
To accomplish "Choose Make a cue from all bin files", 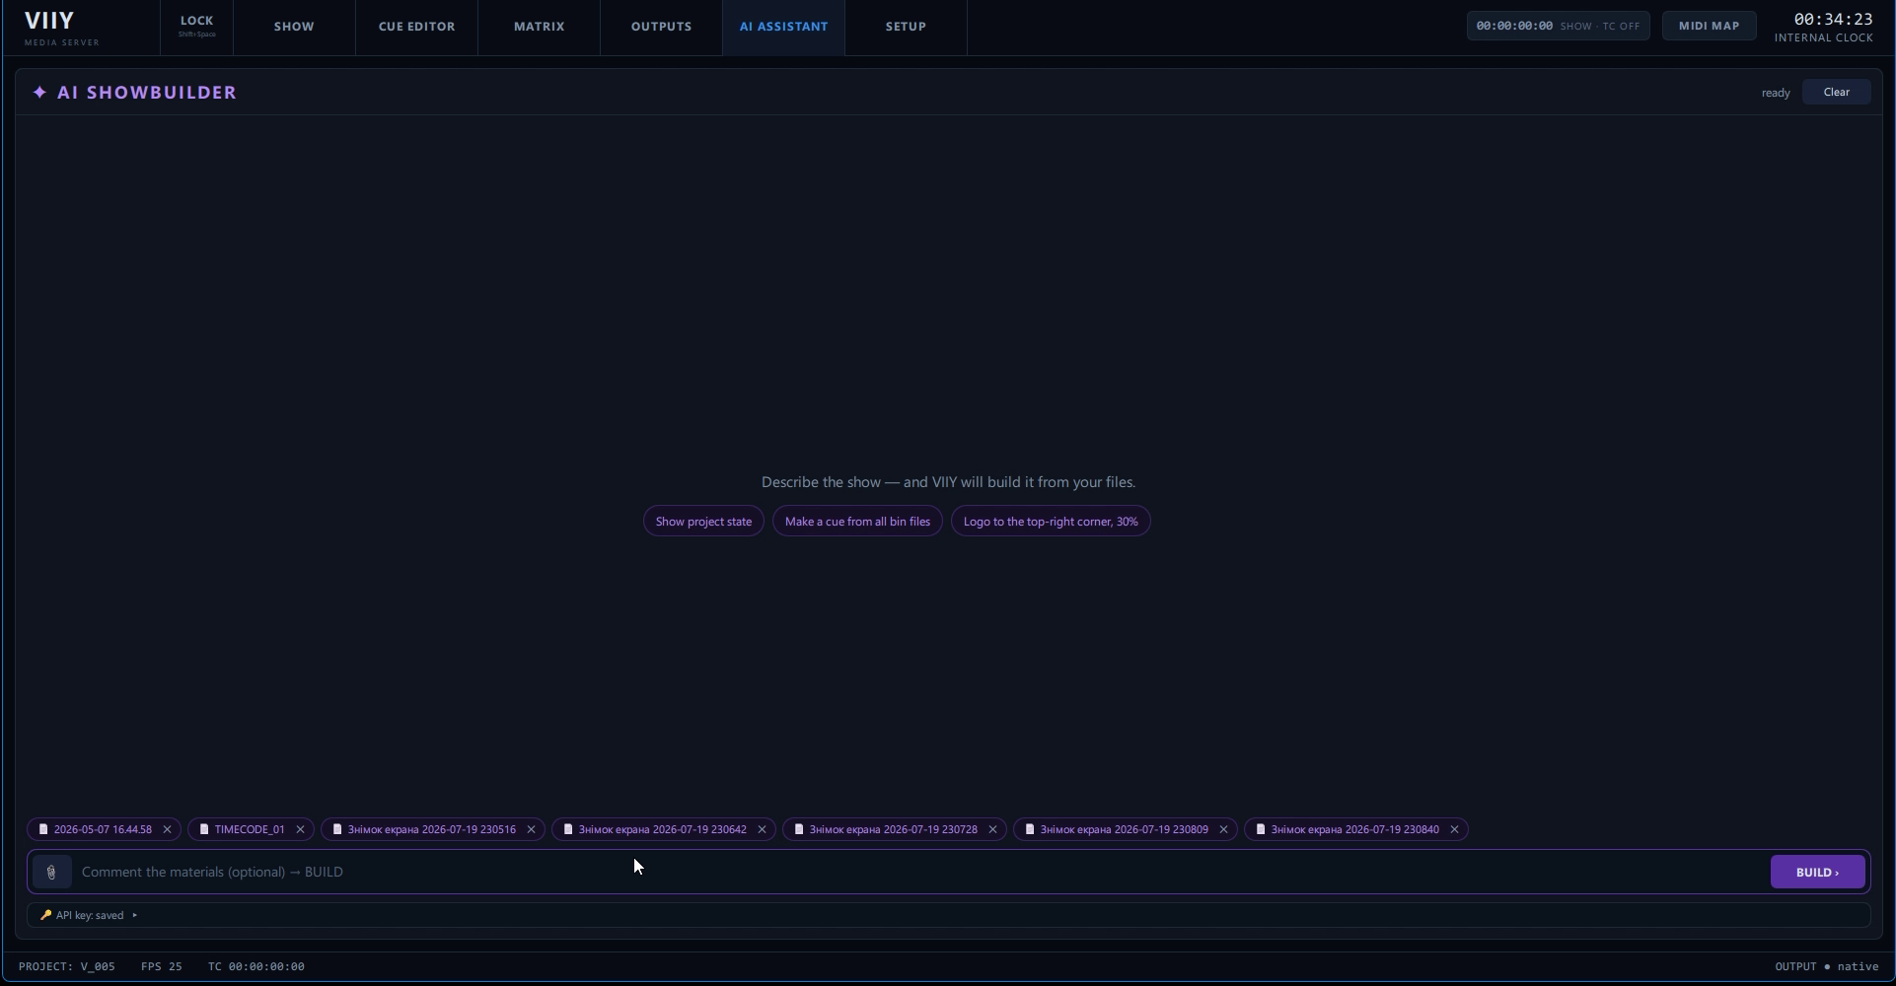I will pos(857,522).
